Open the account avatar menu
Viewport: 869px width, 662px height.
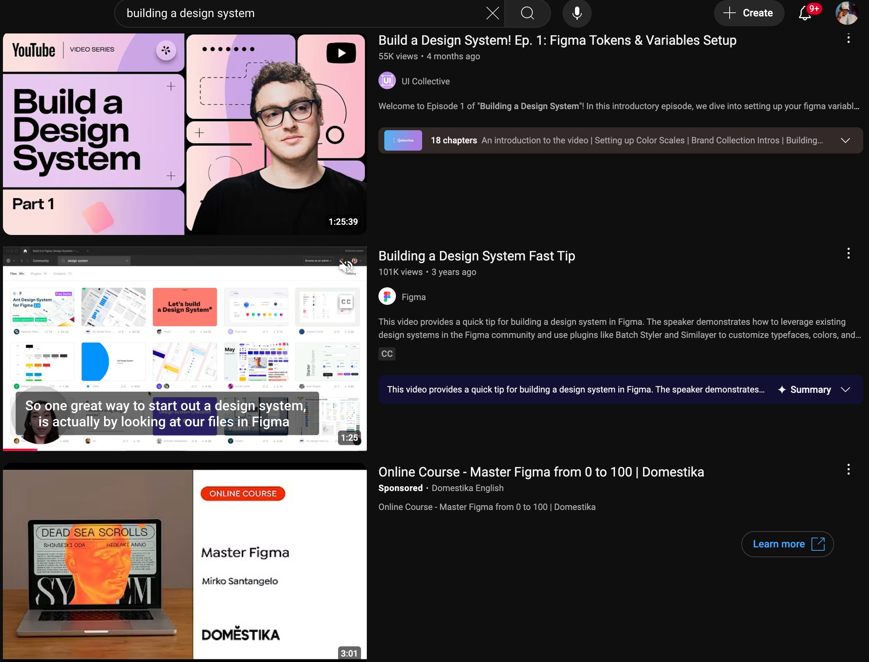[846, 13]
